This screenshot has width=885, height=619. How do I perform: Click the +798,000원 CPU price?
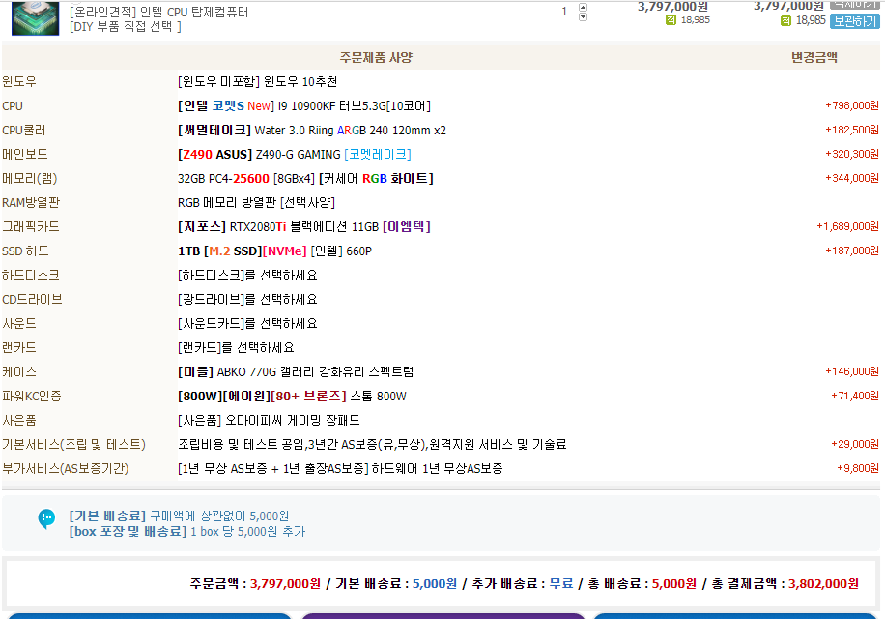(x=852, y=105)
